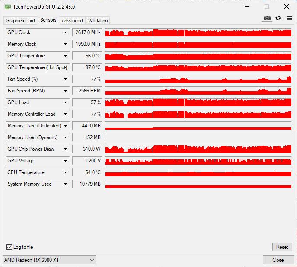The height and width of the screenshot is (267, 297).
Task: Expand the GPU Load dropdown
Action: (65, 102)
